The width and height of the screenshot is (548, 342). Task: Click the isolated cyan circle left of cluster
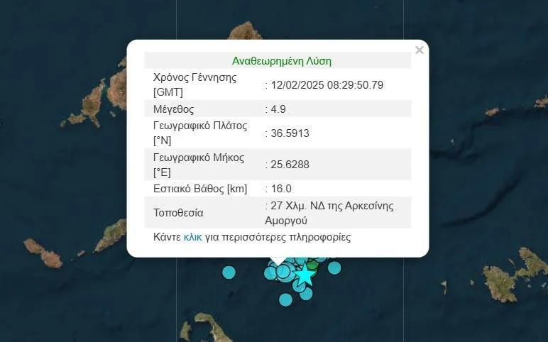pos(229,272)
